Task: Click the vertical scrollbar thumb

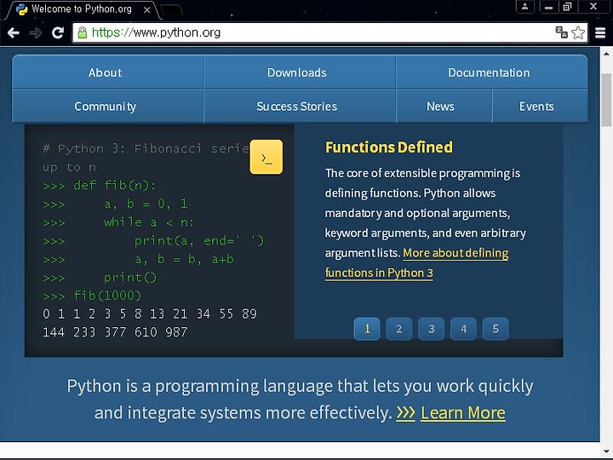Action: pos(606,101)
